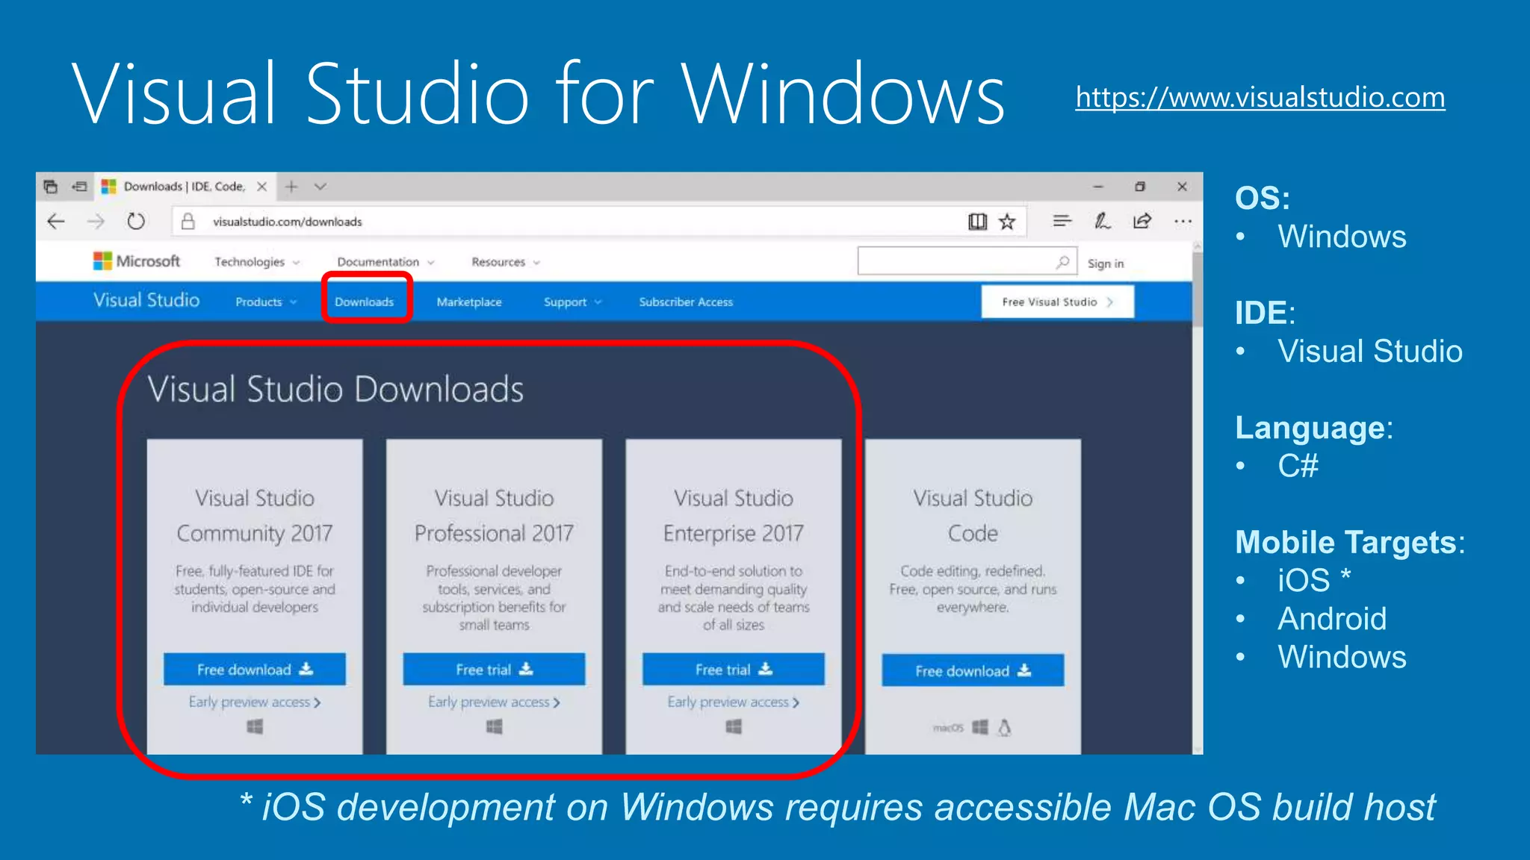The image size is (1530, 860).
Task: Open the Edge more options ellipsis
Action: coord(1183,221)
